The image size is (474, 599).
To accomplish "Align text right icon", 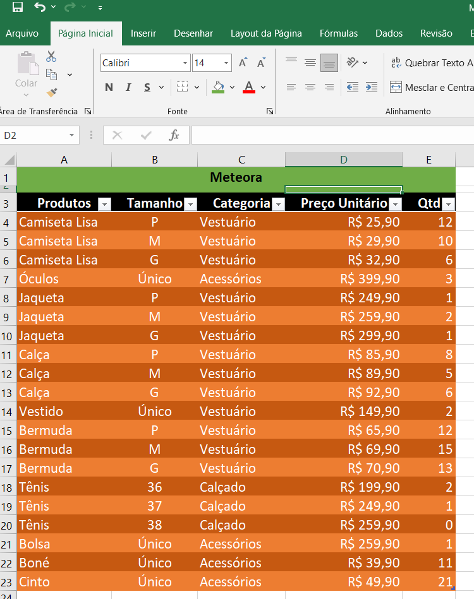I will [329, 88].
